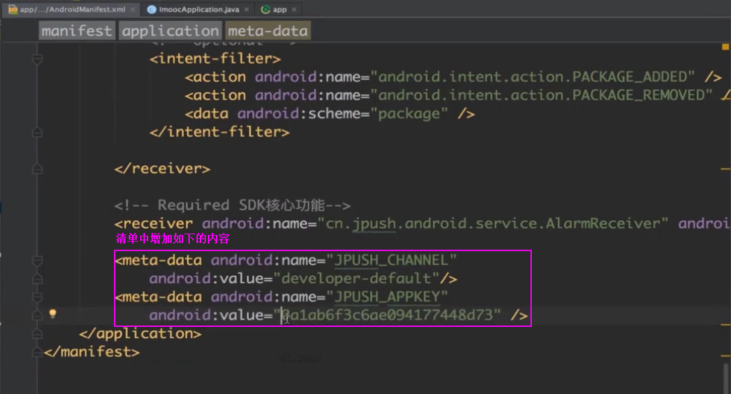
Task: Click fold marker beside </receiver> line
Action: point(38,168)
